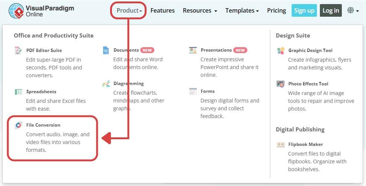Go to the Features page
The image size is (366, 186).
[163, 11]
